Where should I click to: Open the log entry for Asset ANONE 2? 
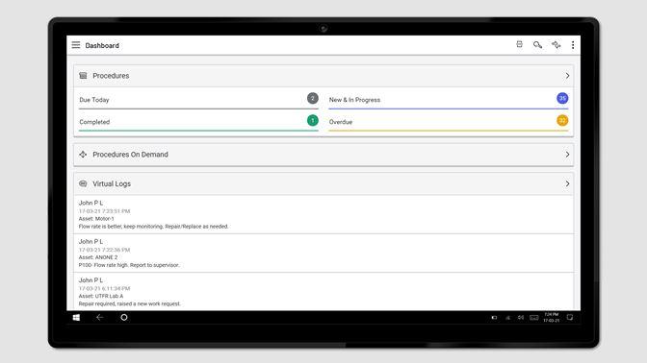(x=323, y=254)
